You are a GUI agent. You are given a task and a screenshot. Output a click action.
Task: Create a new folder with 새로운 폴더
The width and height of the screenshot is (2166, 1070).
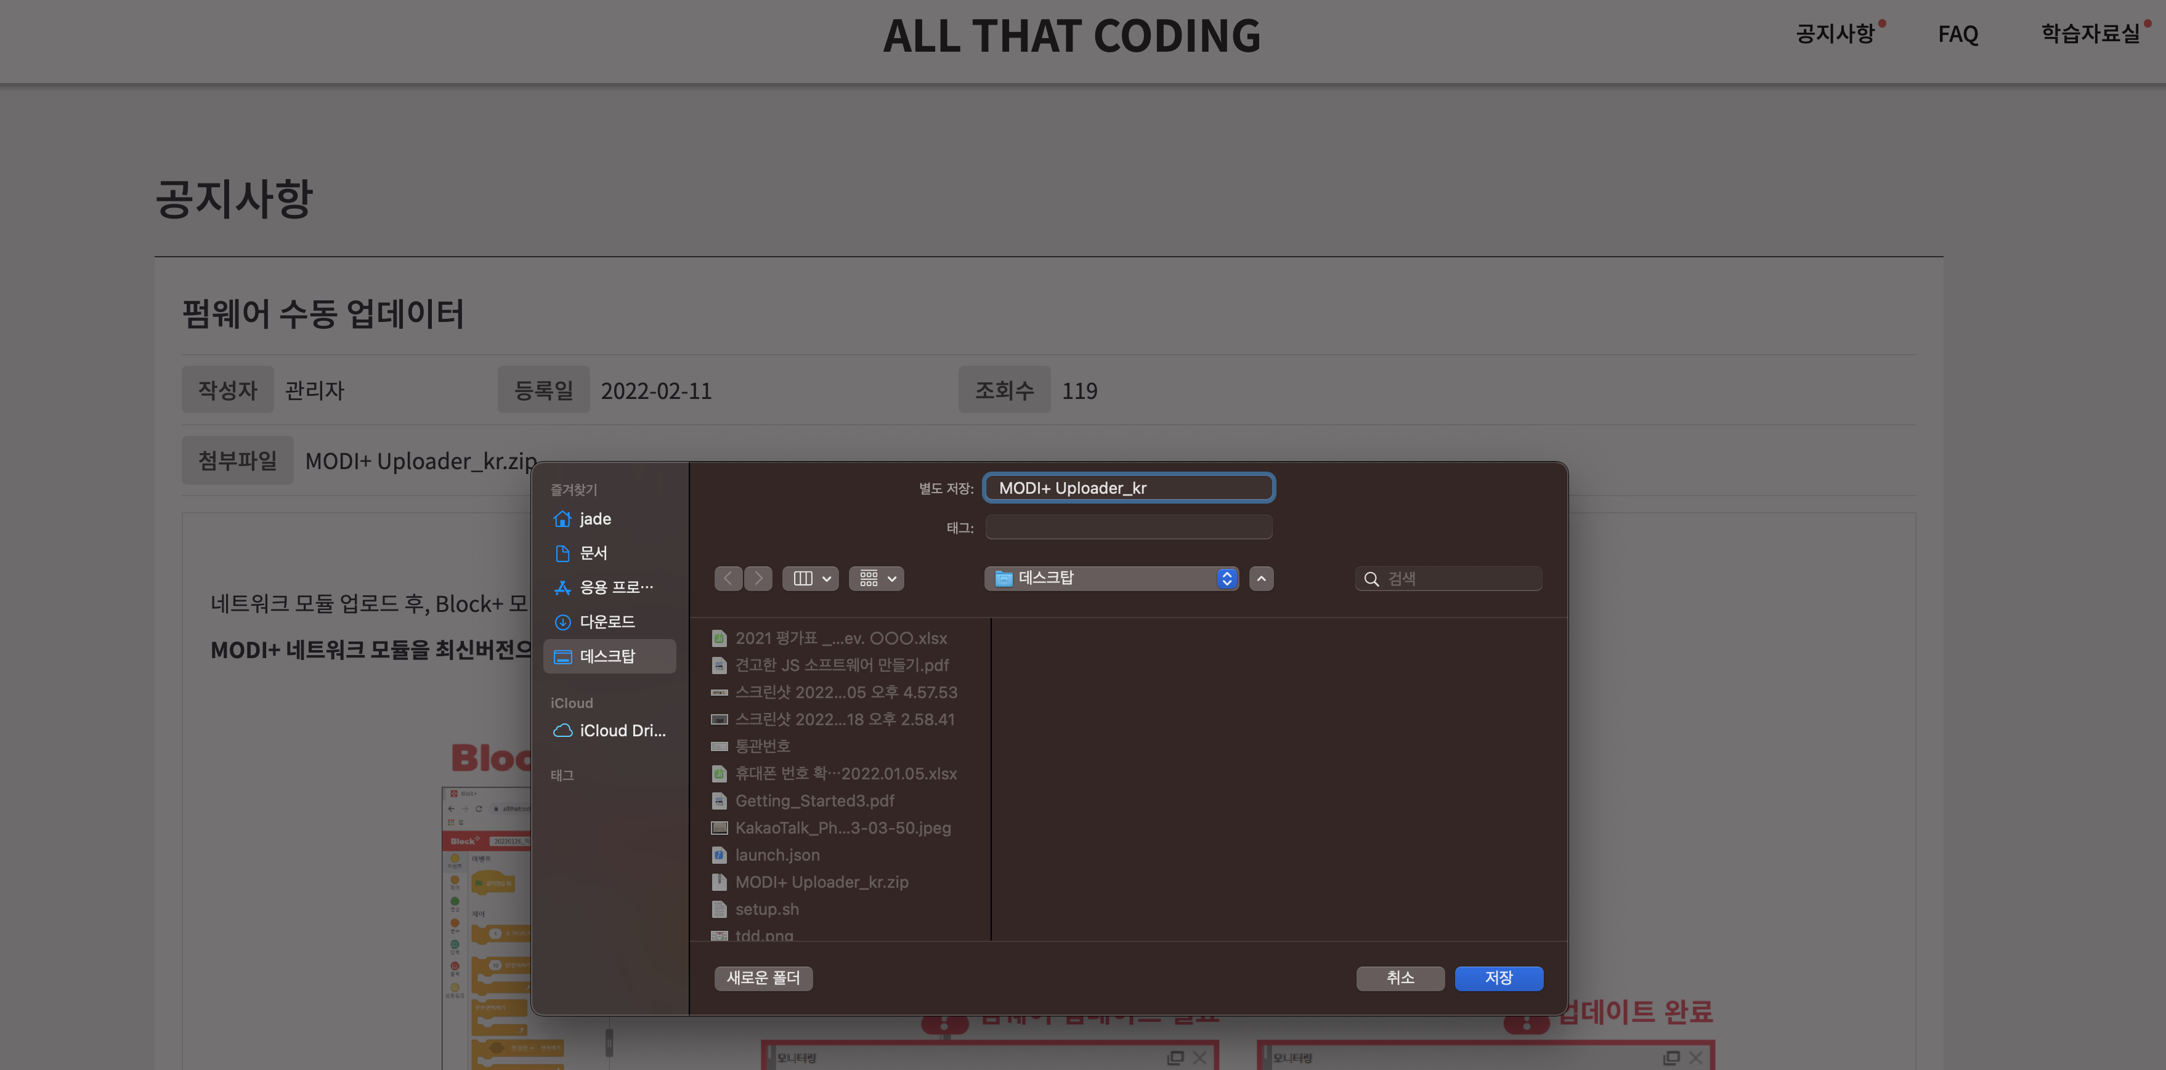[x=763, y=978]
